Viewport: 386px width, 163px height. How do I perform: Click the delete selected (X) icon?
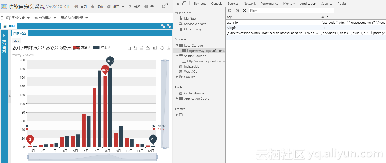point(245,10)
